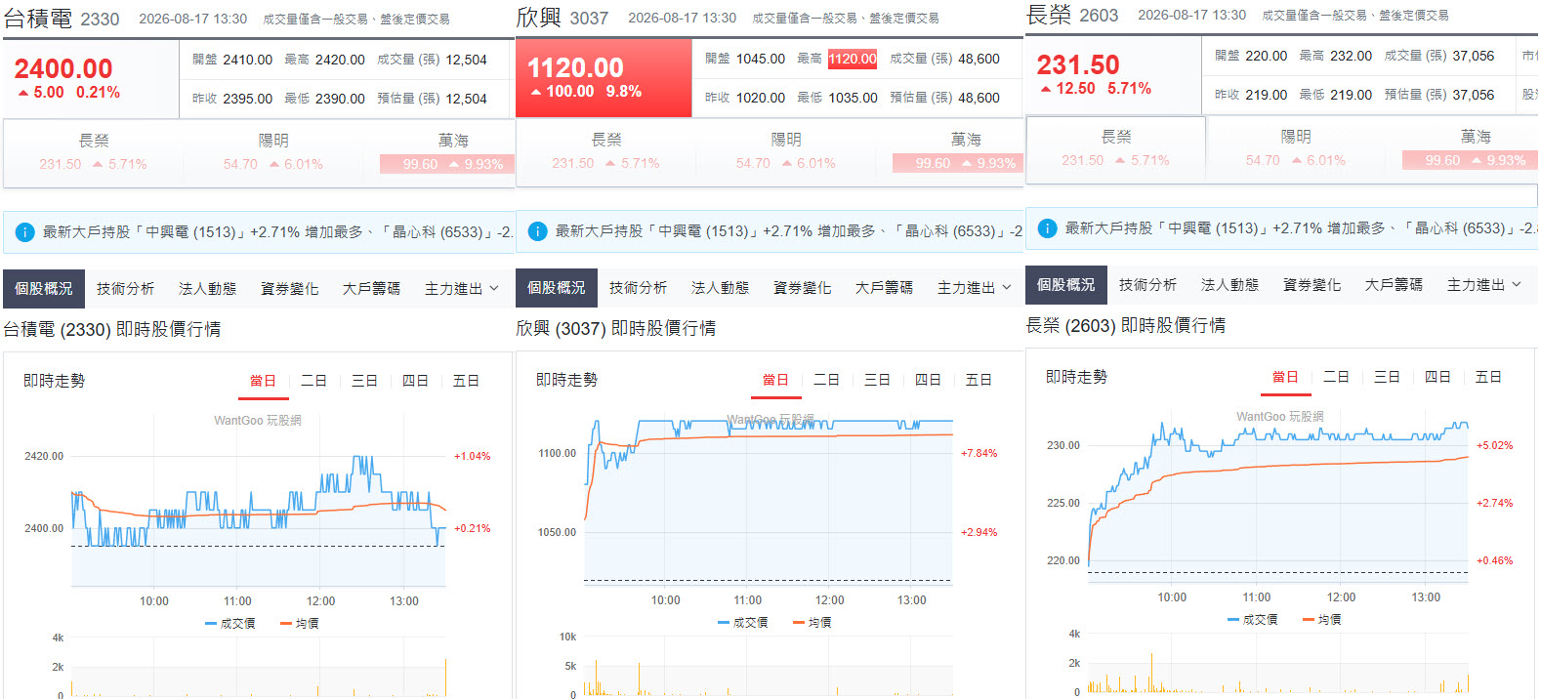Screen dimensions: 1541x699
Task: Toggle 成交價 legend in 台積電 chart
Action: pyautogui.click(x=230, y=623)
